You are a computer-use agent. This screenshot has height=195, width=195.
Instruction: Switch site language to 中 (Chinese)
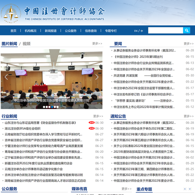click(x=142, y=31)
